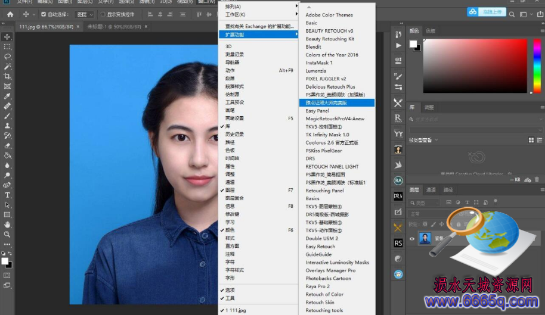The height and width of the screenshot is (315, 545).
Task: Expand the 排列(A) submenu
Action: 259,7
